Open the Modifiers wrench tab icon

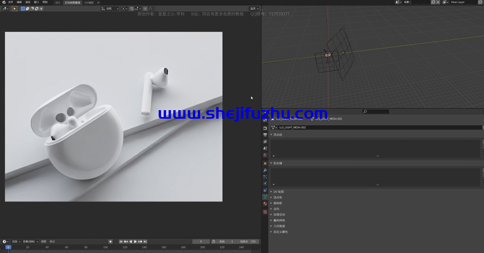[265, 170]
